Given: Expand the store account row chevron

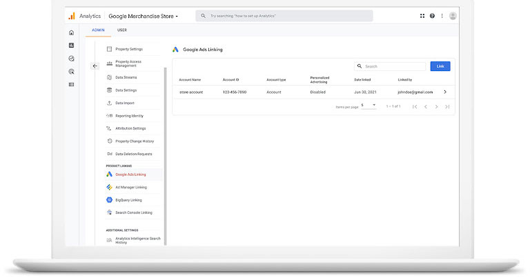Looking at the screenshot, I should pyautogui.click(x=445, y=92).
